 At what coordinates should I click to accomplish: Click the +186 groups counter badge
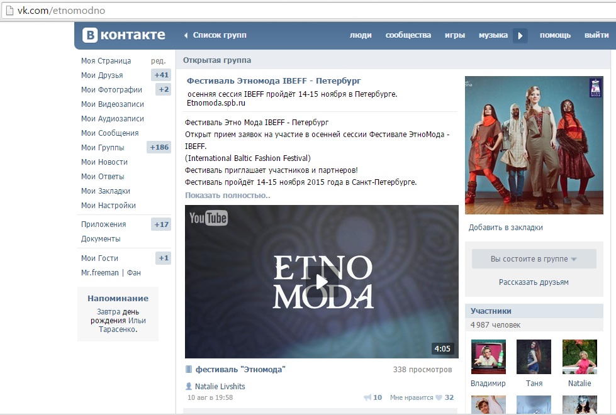point(159,147)
